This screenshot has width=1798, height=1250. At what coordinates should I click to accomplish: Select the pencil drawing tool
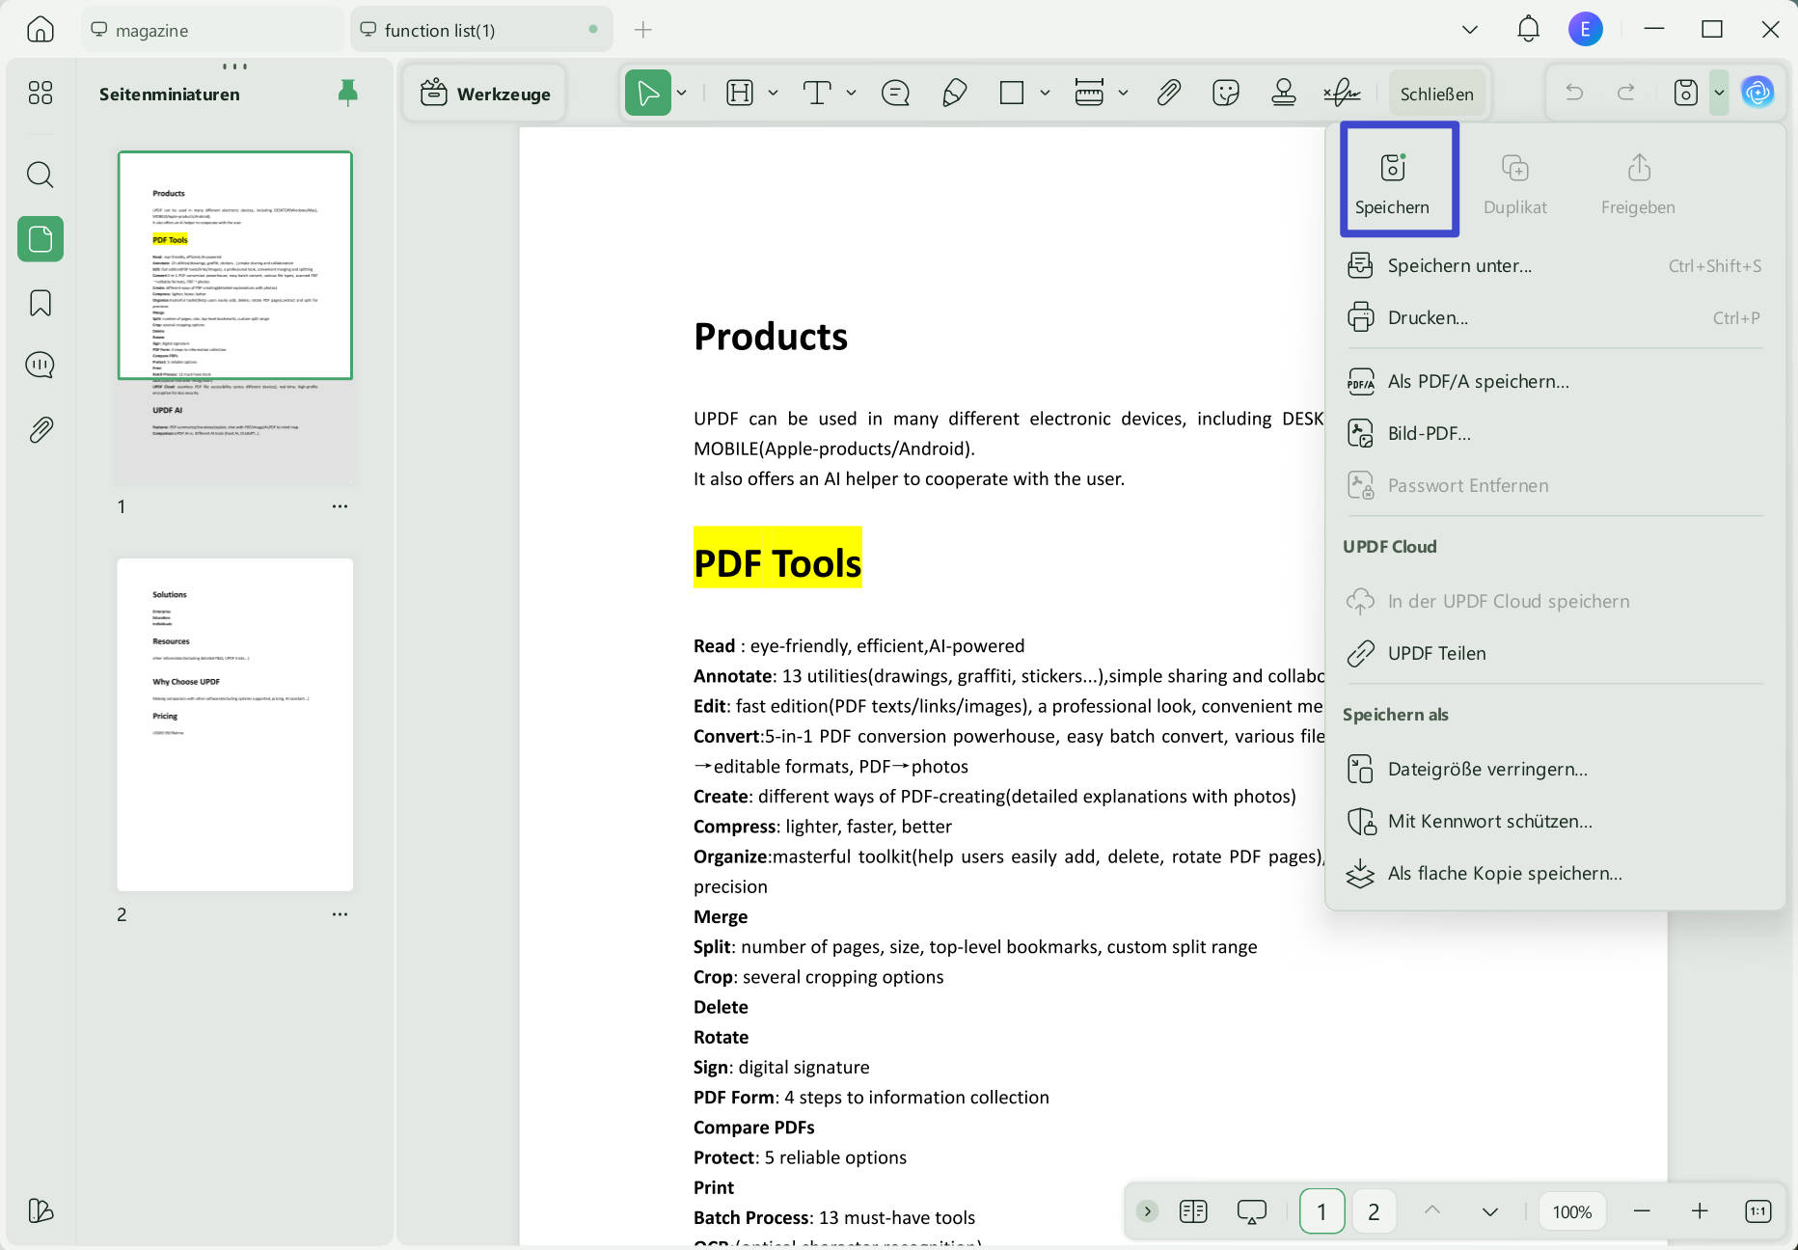click(954, 94)
